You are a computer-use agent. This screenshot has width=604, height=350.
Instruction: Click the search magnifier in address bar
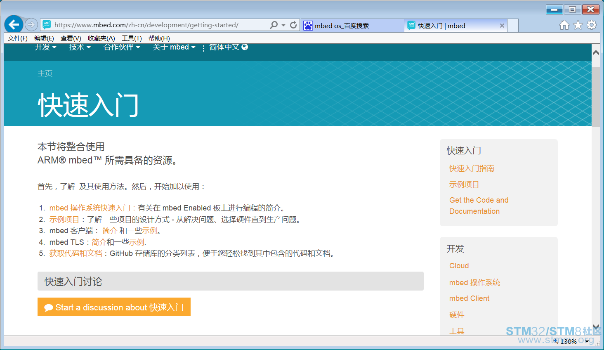click(274, 25)
